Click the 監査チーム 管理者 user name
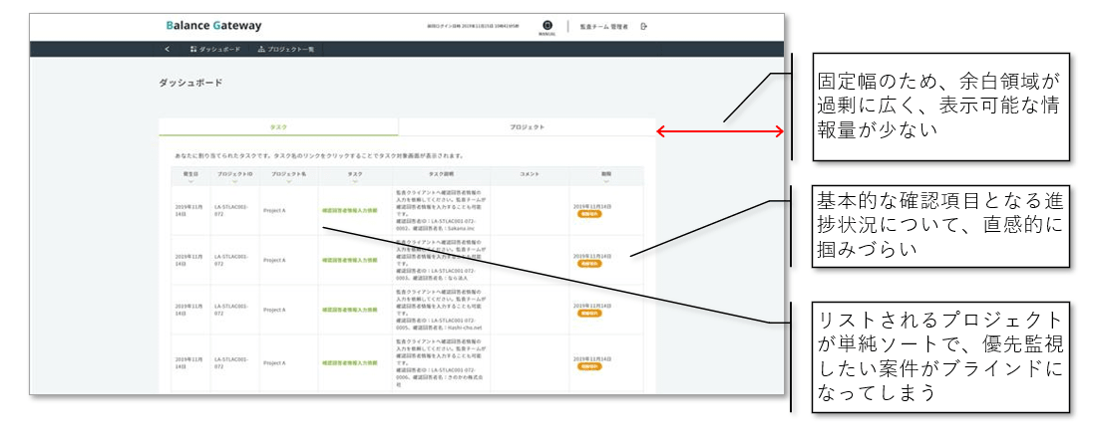 (603, 26)
